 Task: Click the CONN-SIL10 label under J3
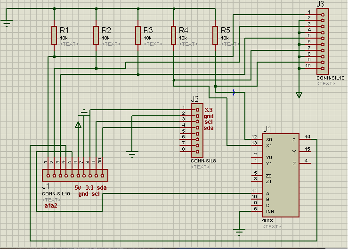tap(330, 78)
